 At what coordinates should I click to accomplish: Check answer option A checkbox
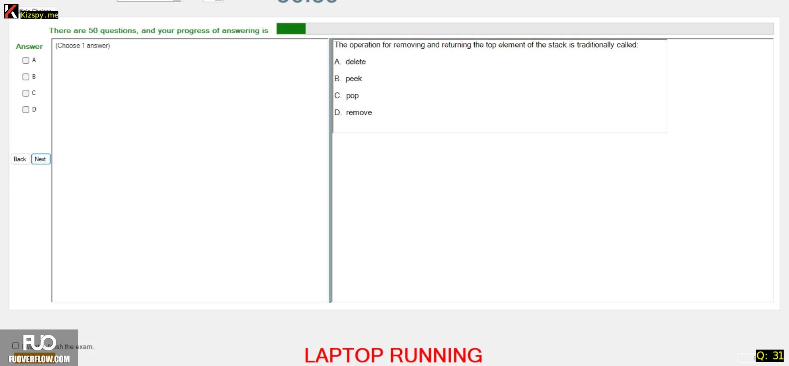(25, 60)
